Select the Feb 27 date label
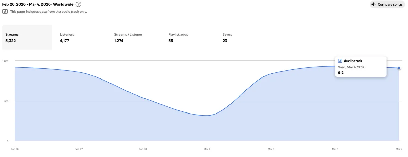408x157 pixels. tap(79, 149)
